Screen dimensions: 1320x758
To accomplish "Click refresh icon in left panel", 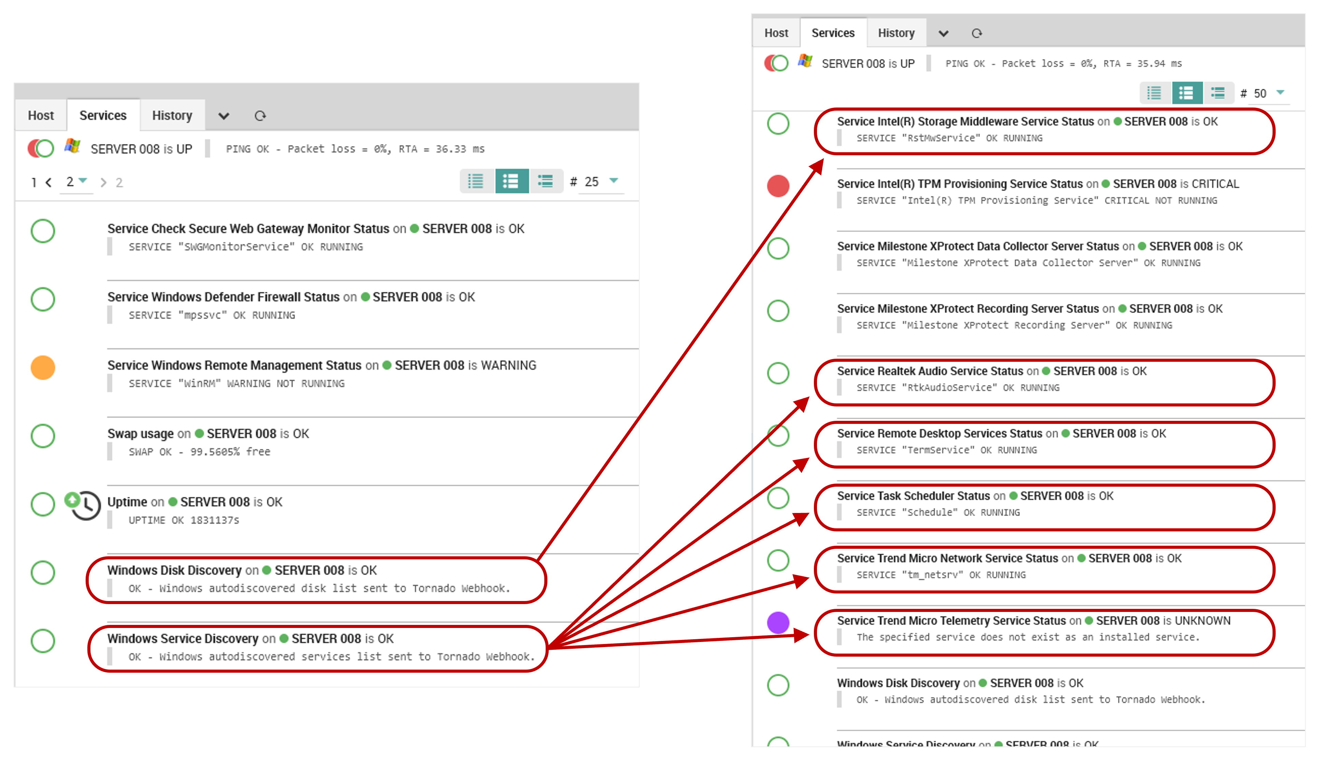I will point(260,116).
